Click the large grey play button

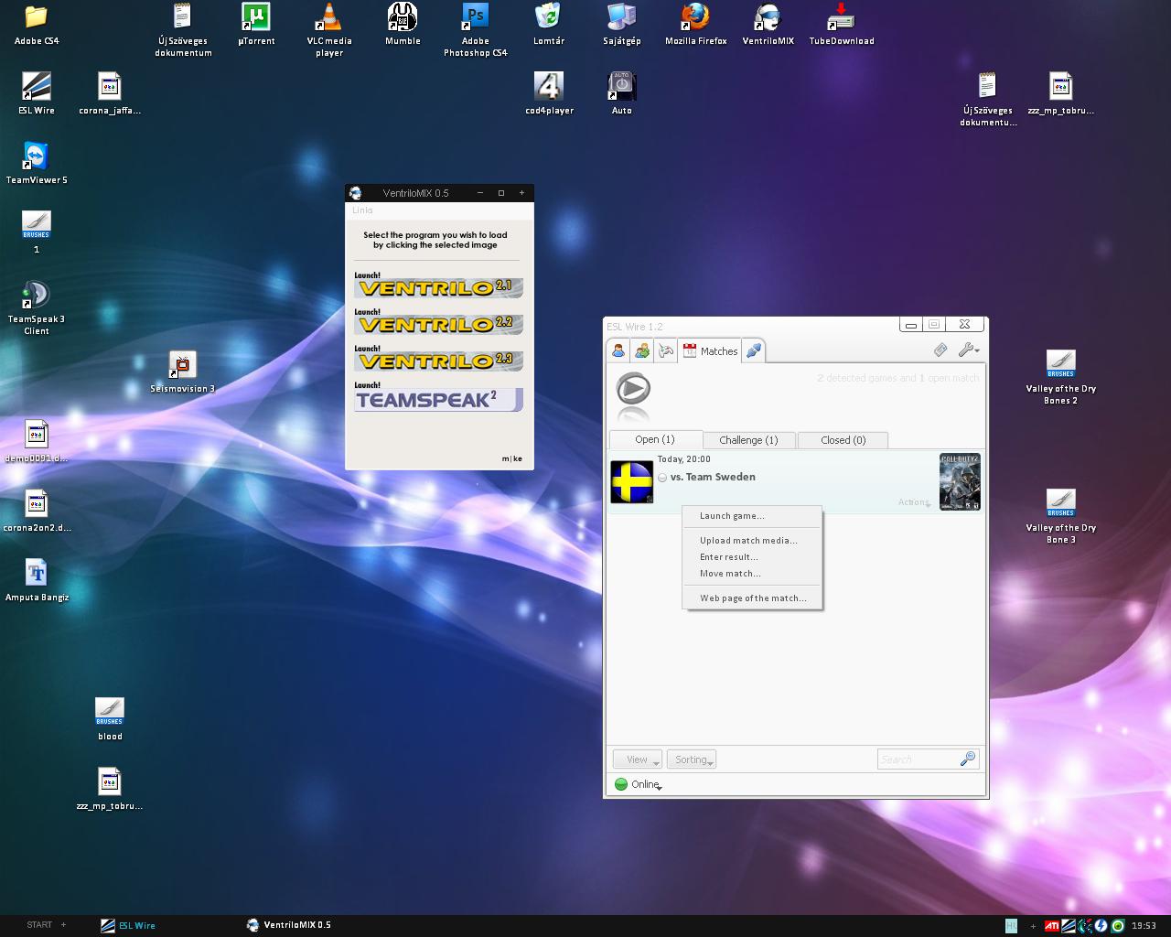pos(633,390)
